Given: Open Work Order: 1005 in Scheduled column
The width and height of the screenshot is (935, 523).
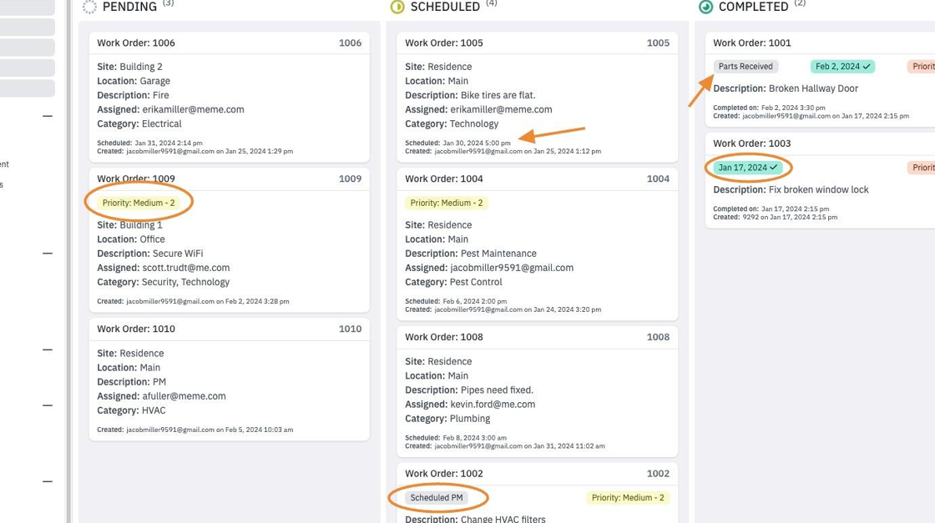Looking at the screenshot, I should [443, 43].
